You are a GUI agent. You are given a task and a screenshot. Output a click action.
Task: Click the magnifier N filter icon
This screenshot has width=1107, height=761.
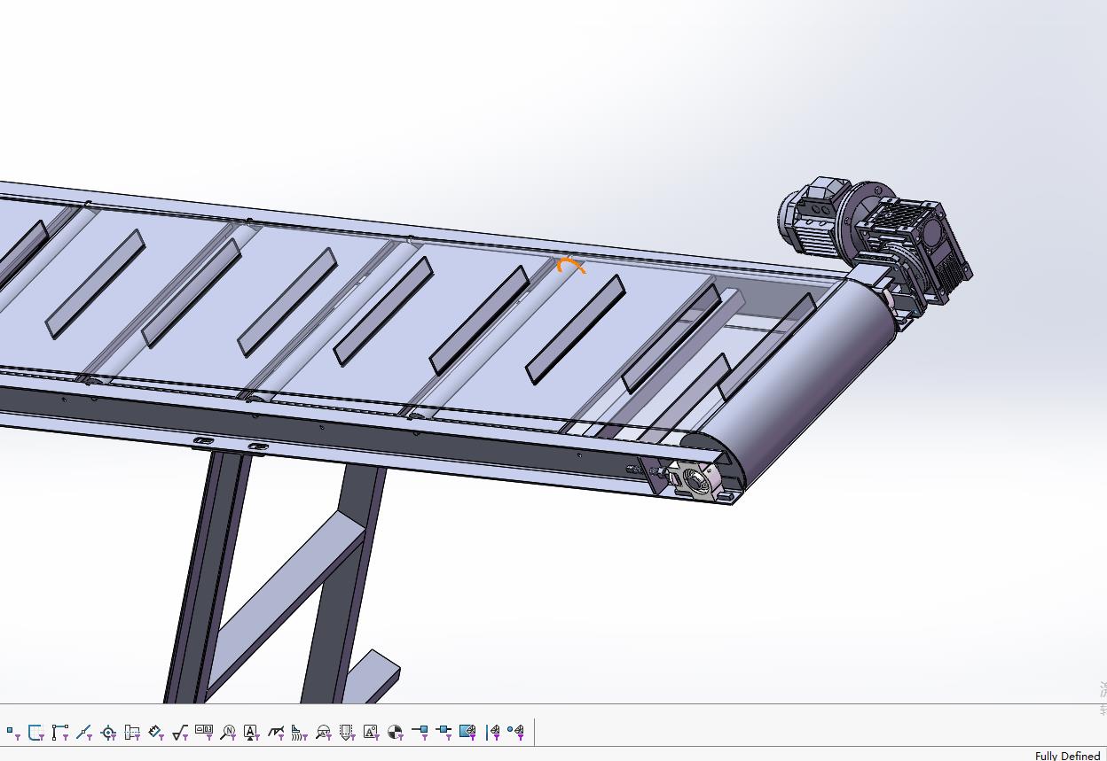point(228,732)
